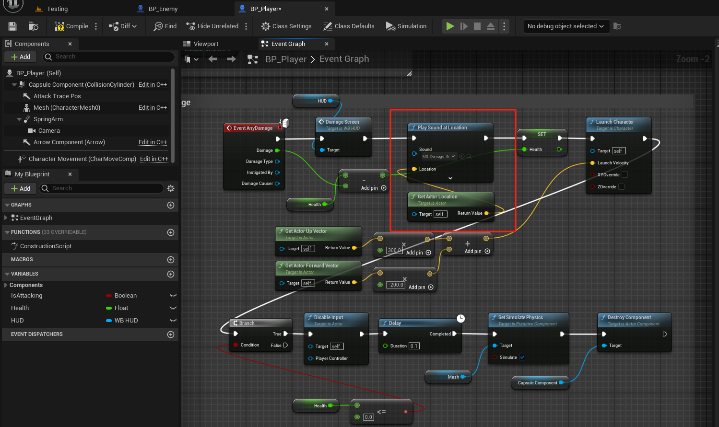Viewport: 719px width, 427px height.
Task: Open the debug object selector dropdown
Action: [566, 26]
